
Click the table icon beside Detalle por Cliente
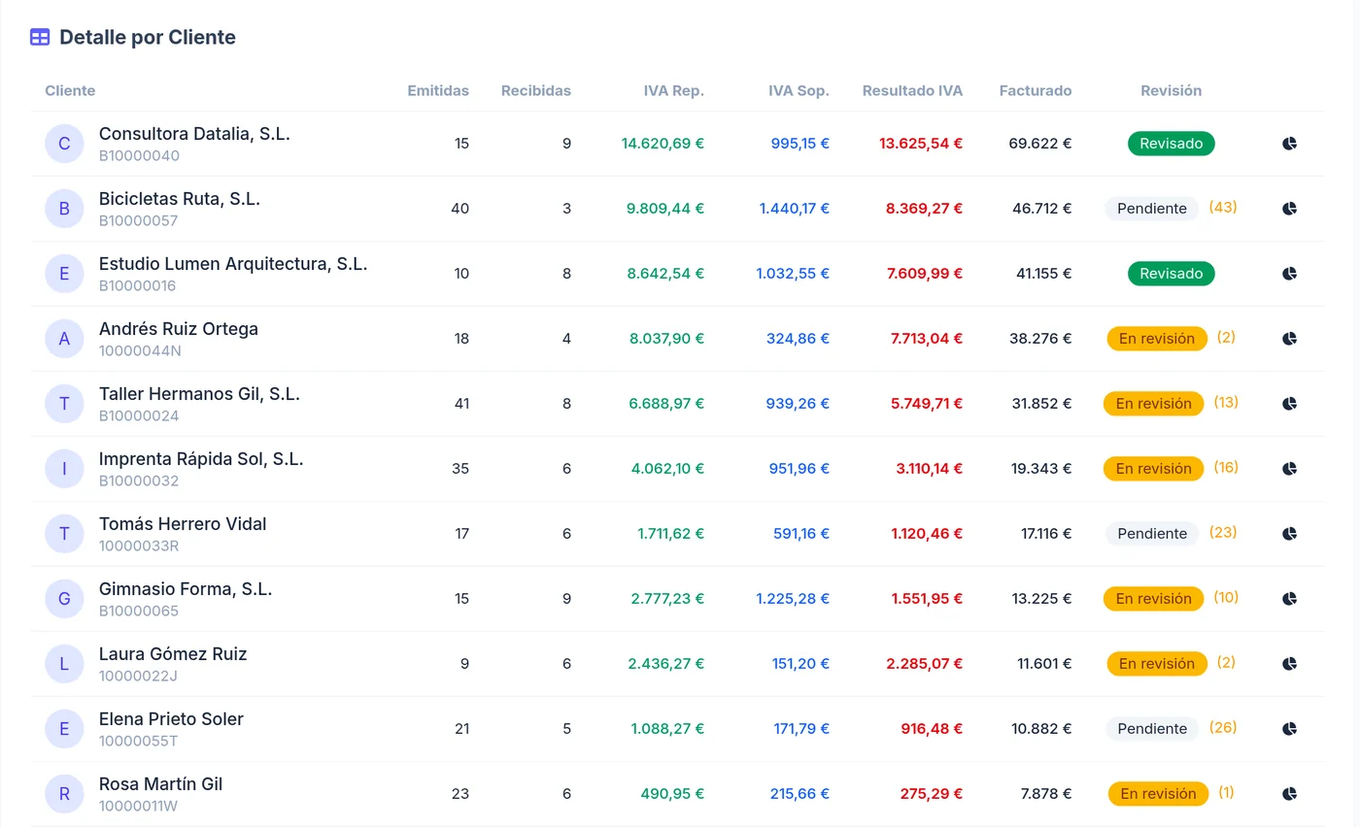point(40,37)
